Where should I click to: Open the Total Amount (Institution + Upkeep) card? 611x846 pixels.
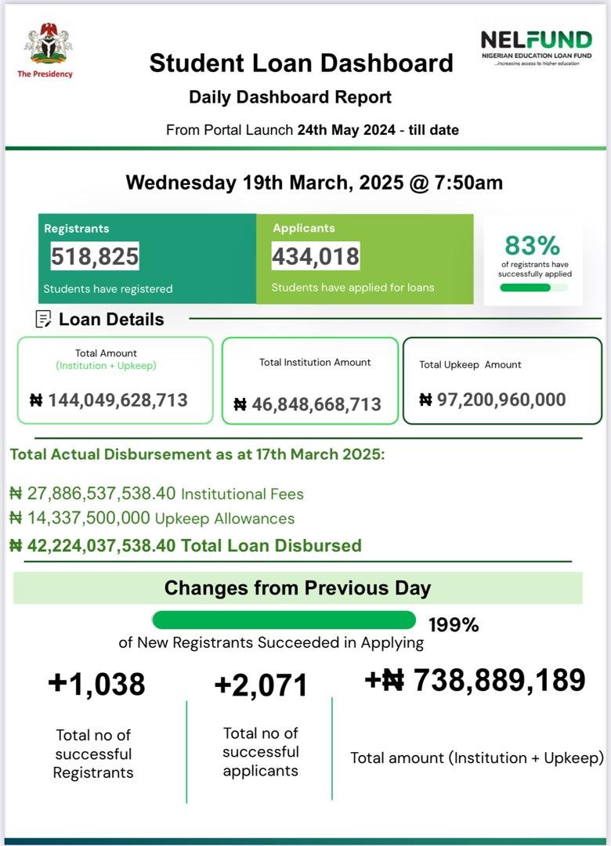coord(115,380)
